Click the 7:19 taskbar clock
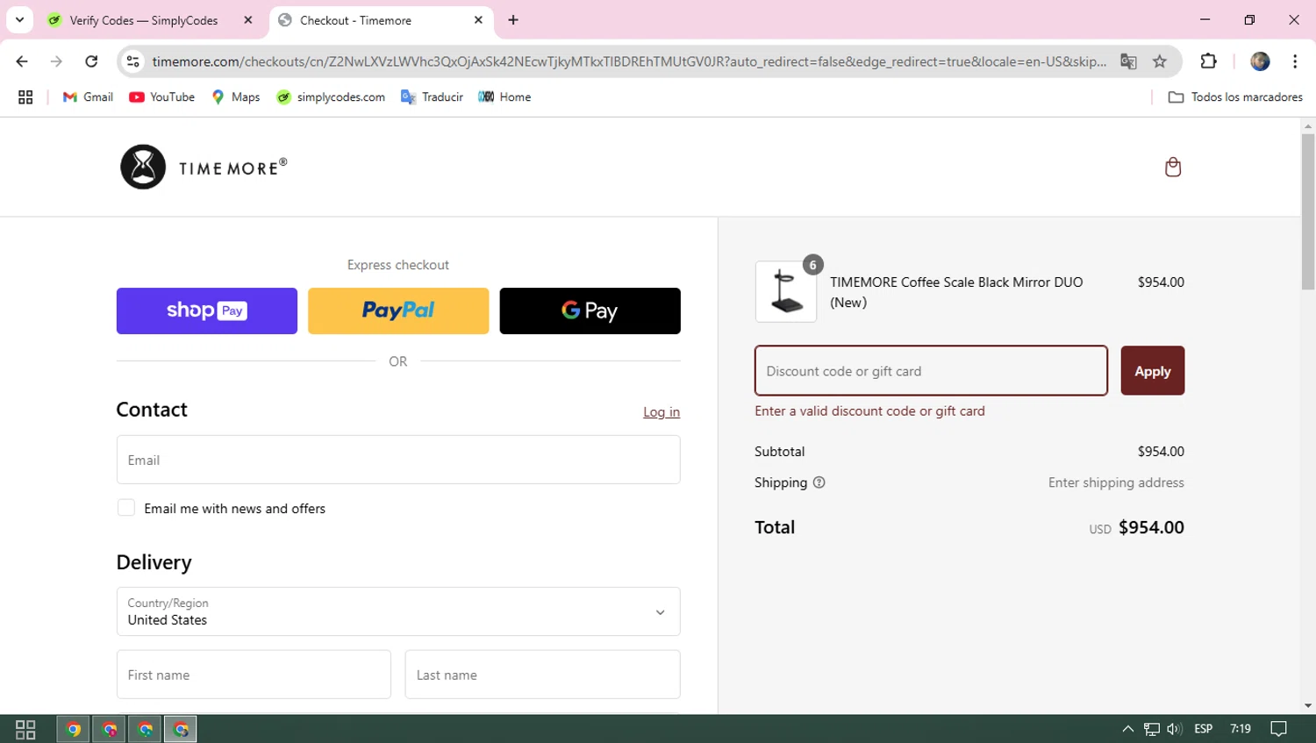 tap(1241, 729)
